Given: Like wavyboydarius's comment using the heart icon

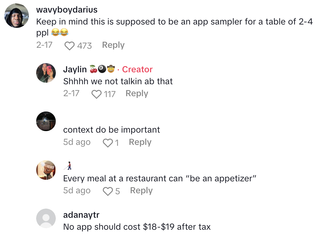Looking at the screenshot, I should click(x=70, y=45).
